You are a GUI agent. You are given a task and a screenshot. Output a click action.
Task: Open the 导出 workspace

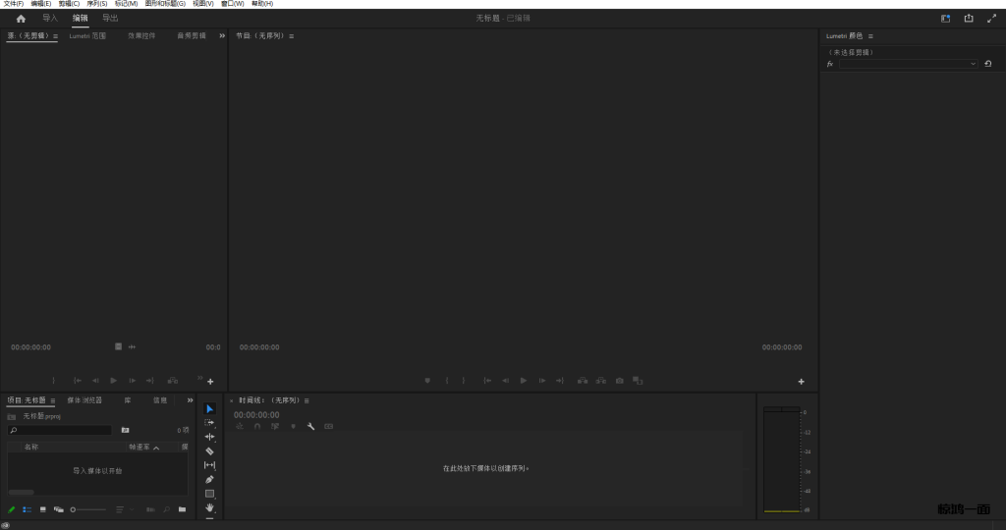[110, 19]
